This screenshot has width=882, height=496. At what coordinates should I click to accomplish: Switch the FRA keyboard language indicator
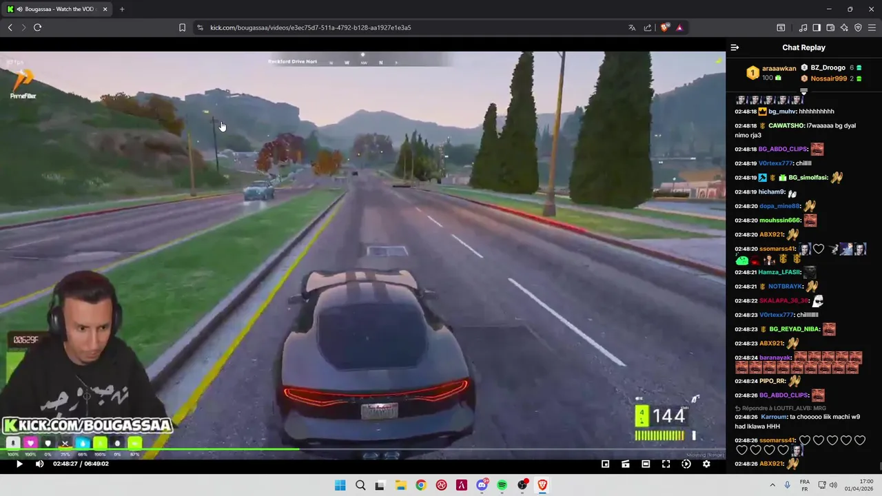[x=805, y=485]
